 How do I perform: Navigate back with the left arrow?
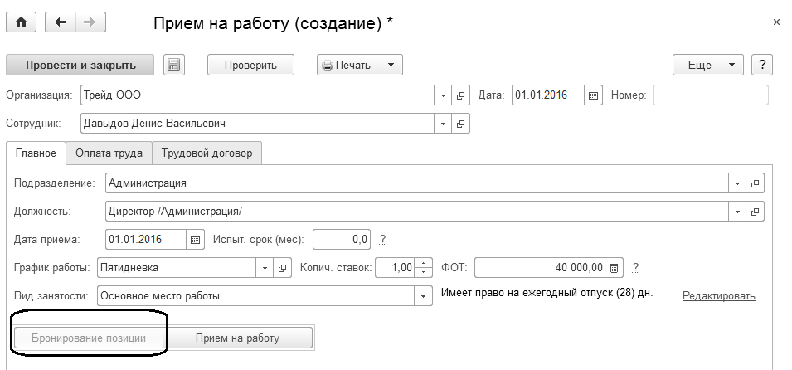click(x=61, y=22)
